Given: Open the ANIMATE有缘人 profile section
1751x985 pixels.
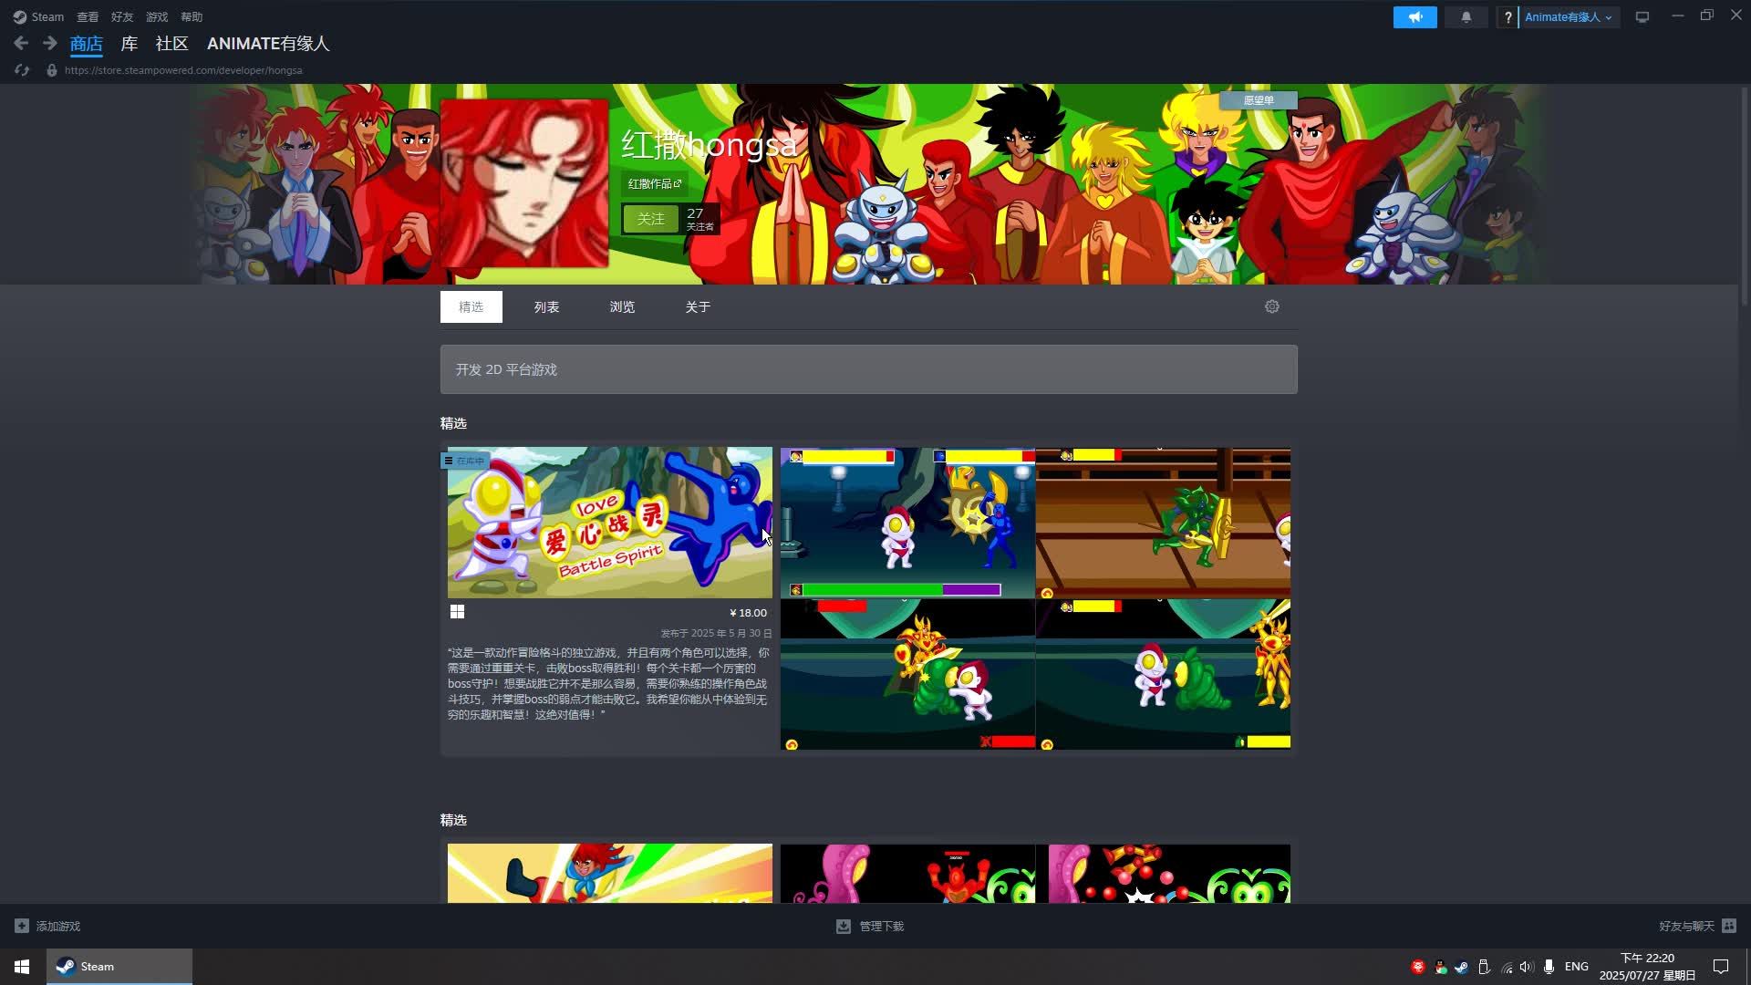Looking at the screenshot, I should [x=268, y=44].
